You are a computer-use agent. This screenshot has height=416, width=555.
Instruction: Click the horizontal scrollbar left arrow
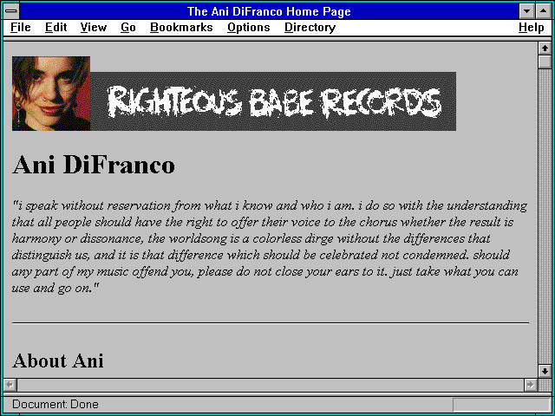pyautogui.click(x=10, y=385)
